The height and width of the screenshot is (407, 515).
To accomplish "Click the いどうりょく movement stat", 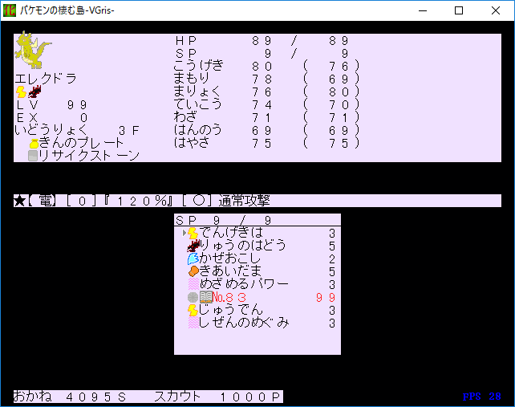I will pos(77,131).
